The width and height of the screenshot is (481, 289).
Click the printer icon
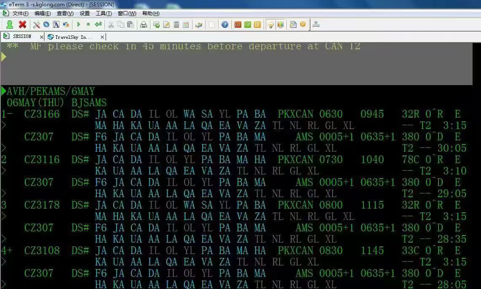coord(144,24)
